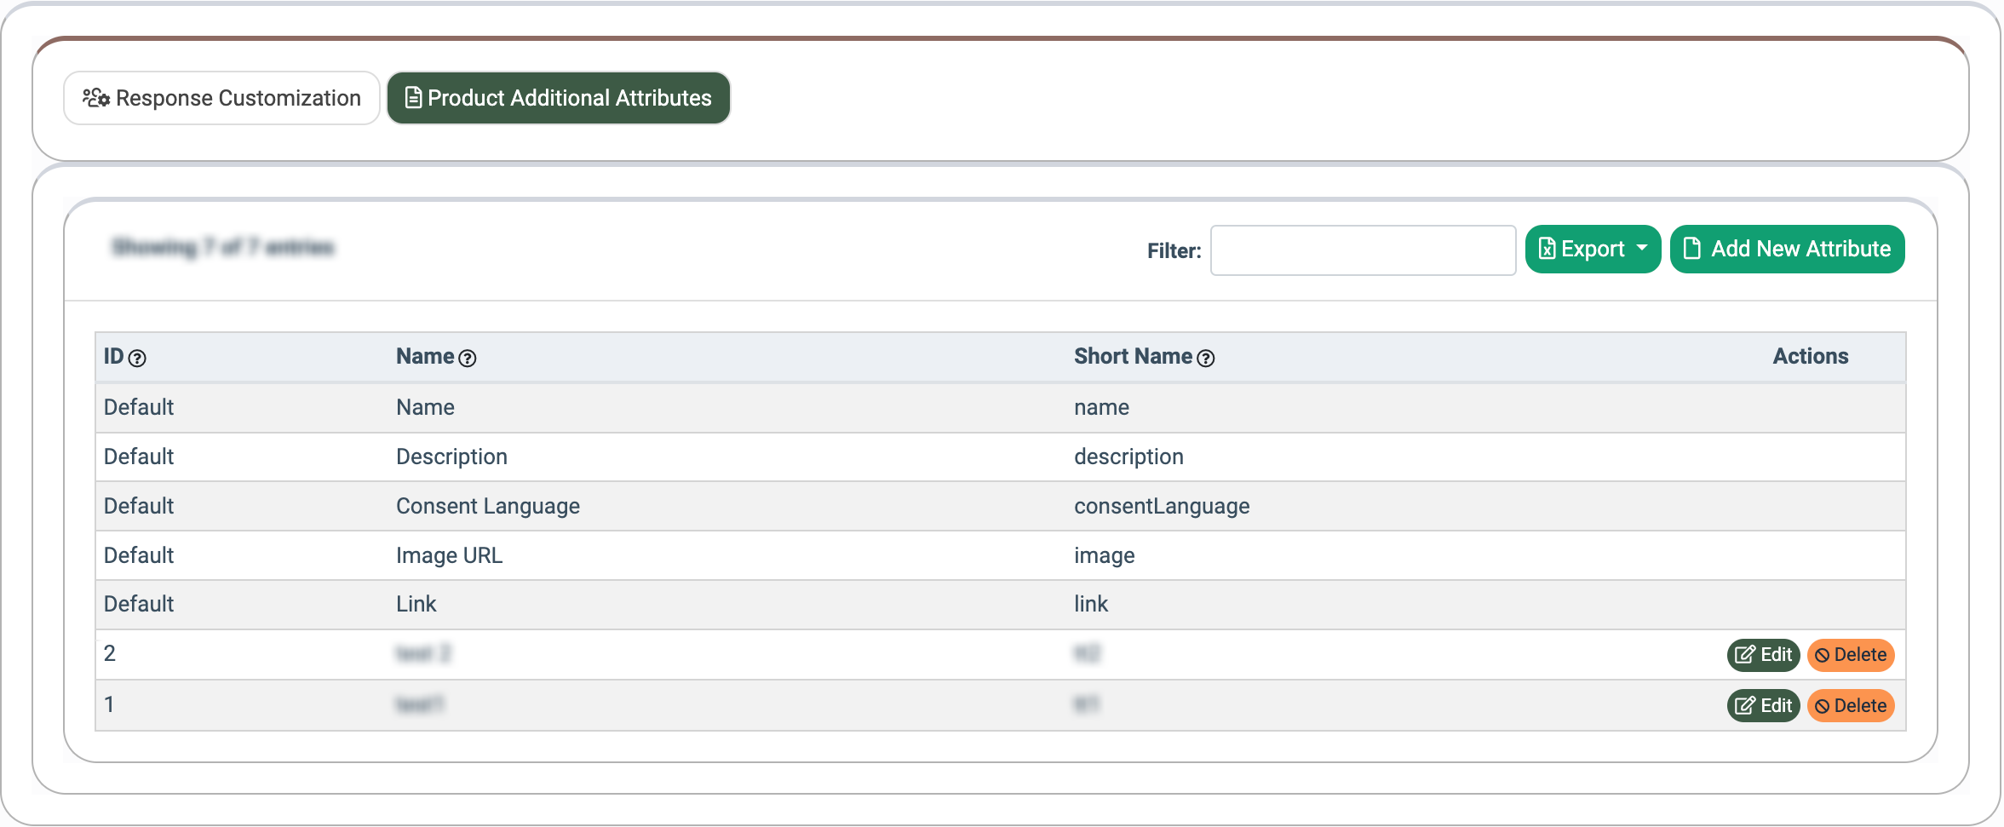This screenshot has height=827, width=2004.
Task: Click the help icon beside Name header
Action: coord(468,359)
